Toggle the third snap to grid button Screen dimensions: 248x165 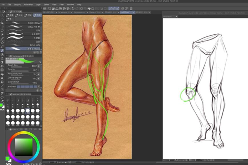point(118,9)
